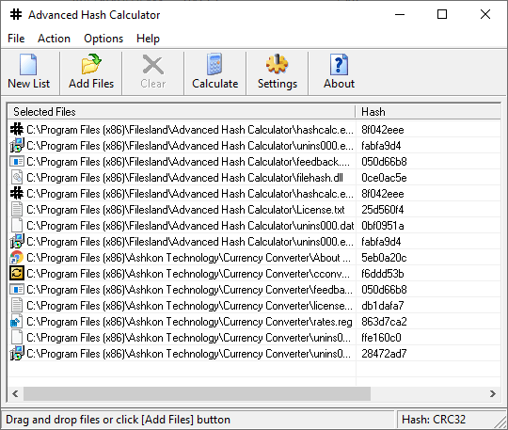The height and width of the screenshot is (430, 508).
Task: Click the Calculate calculator icon
Action: click(214, 64)
